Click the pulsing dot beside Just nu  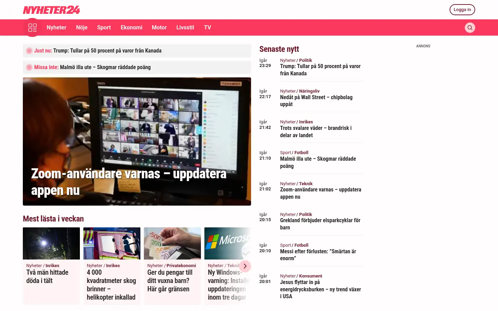pos(29,51)
